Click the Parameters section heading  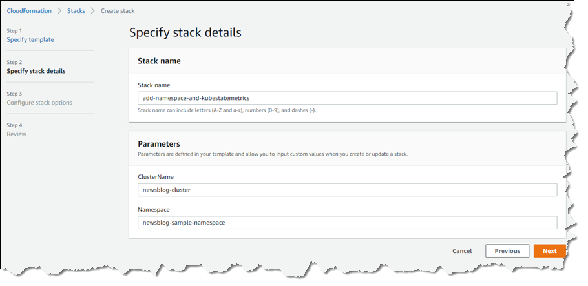pos(159,144)
